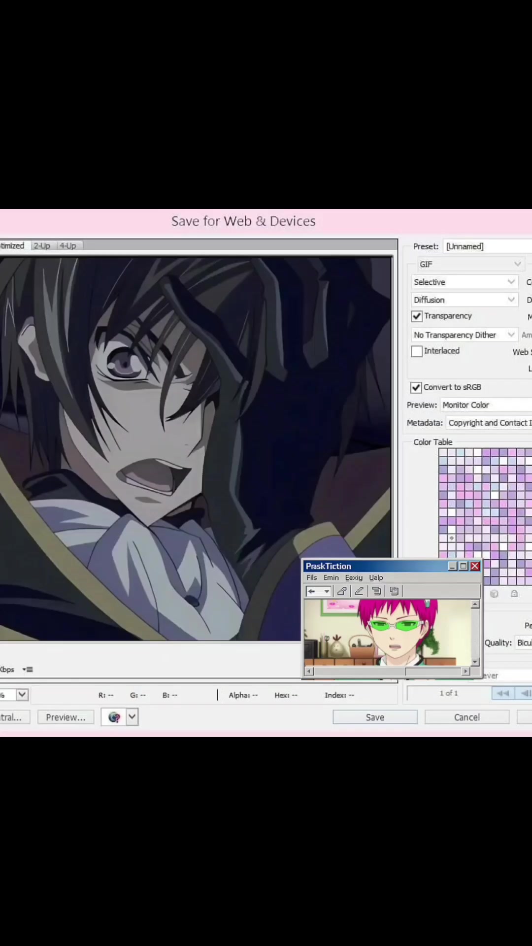532x946 pixels.
Task: Click the Device Central... button
Action: click(x=14, y=717)
